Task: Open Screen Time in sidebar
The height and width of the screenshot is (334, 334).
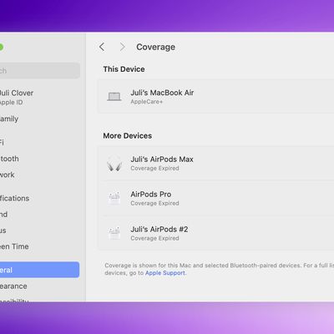Action: 14,246
